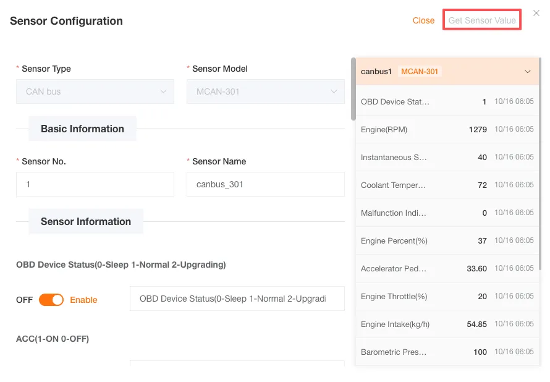Screen dimensions: 550x382
Task: Click the OBD Device Status description field
Action: [237, 299]
